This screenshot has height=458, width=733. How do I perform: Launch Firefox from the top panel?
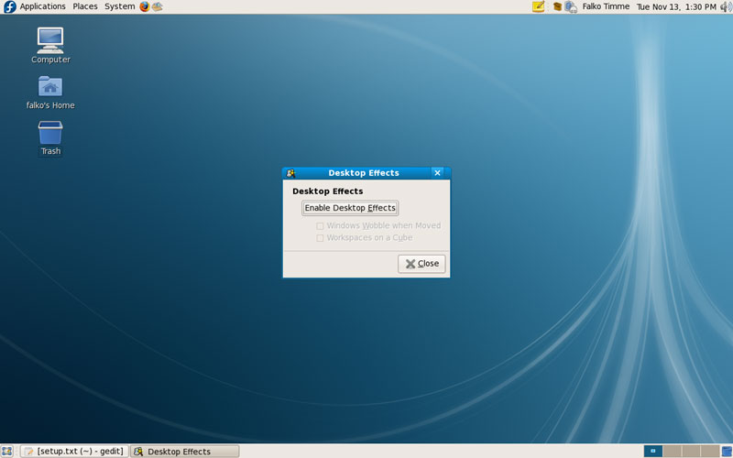pyautogui.click(x=145, y=6)
